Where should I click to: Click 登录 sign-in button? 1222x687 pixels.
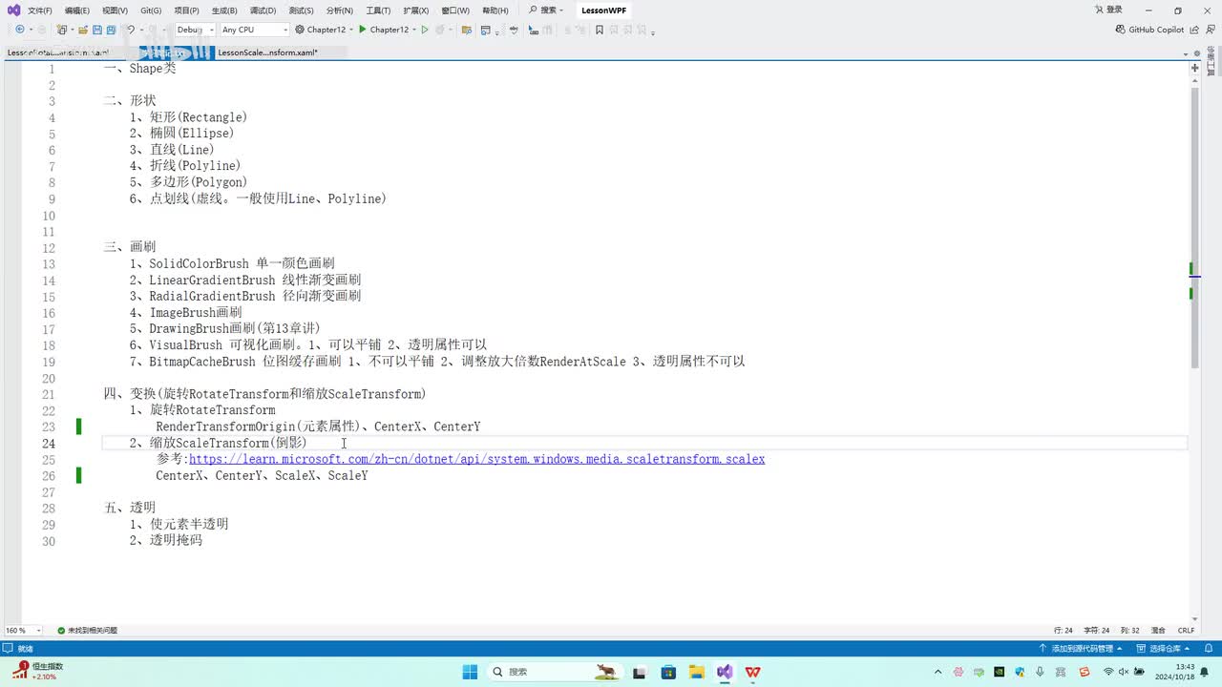(1107, 10)
